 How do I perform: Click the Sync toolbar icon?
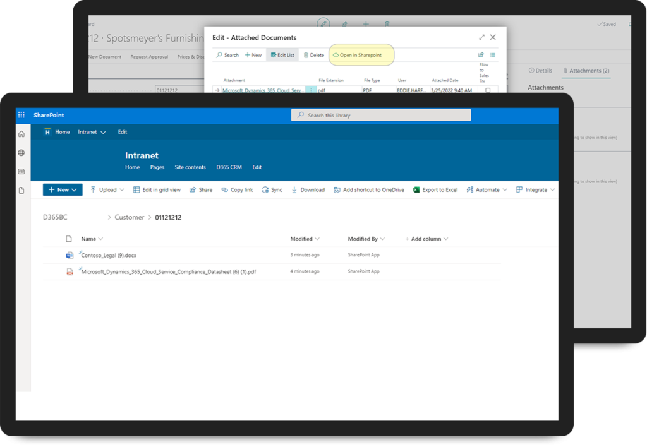(272, 189)
